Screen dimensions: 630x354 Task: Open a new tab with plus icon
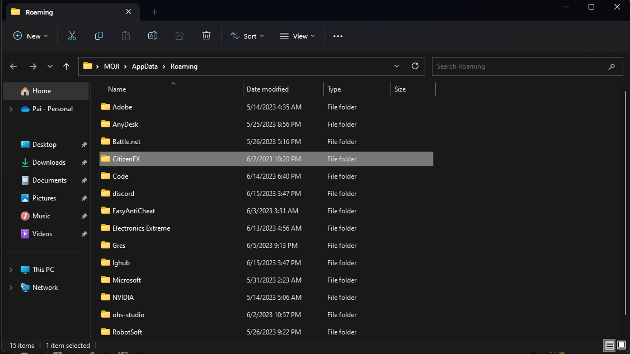pyautogui.click(x=154, y=12)
